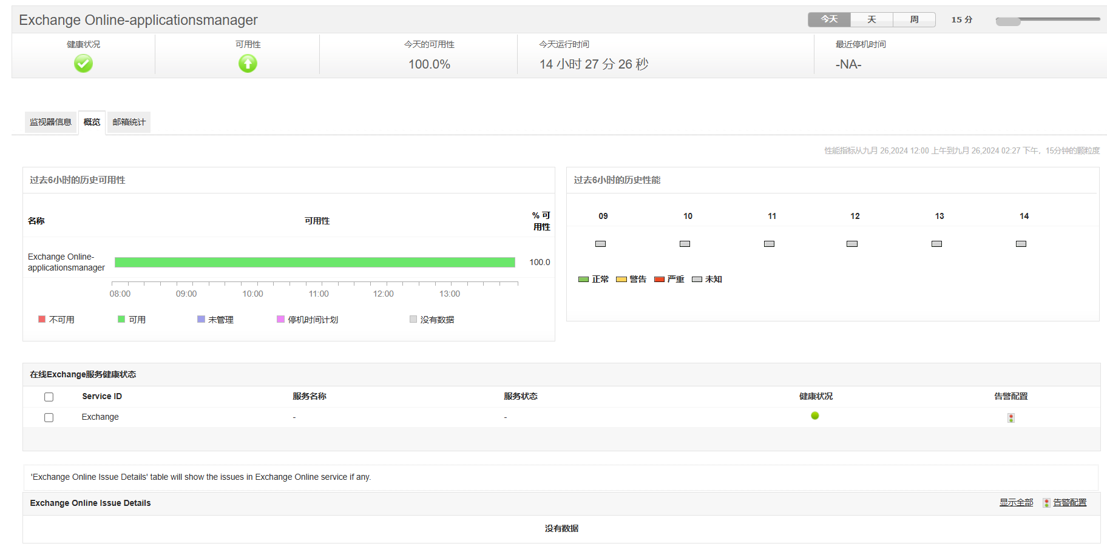1107x552 pixels.
Task: Click the 颗粒度 granularity link
Action: coord(1088,150)
